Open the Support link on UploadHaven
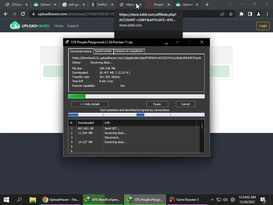 [x=73, y=26]
